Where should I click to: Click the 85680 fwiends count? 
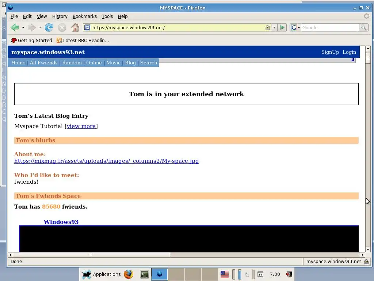(x=51, y=206)
